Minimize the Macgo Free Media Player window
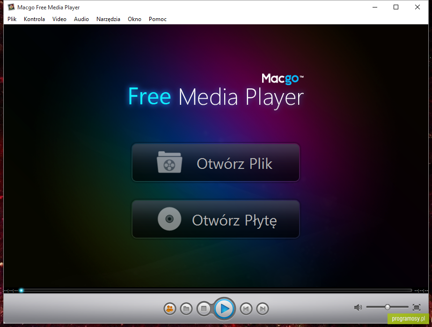The height and width of the screenshot is (327, 432). (375, 7)
